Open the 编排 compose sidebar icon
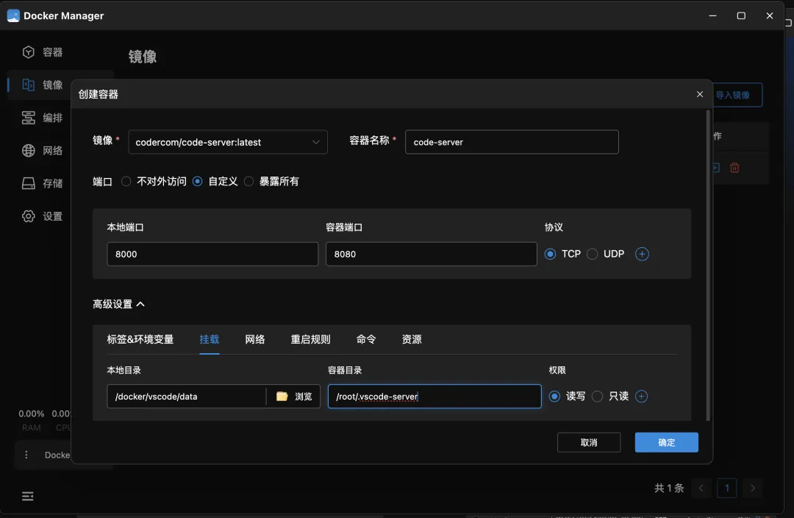Image resolution: width=794 pixels, height=518 pixels. click(29, 118)
